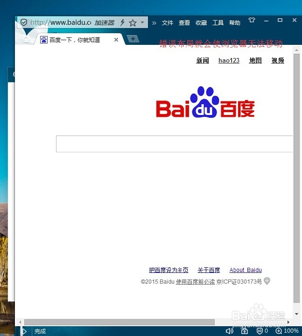Open the 新闻 link
Viewport: 302px width, 336px height.
(203, 60)
